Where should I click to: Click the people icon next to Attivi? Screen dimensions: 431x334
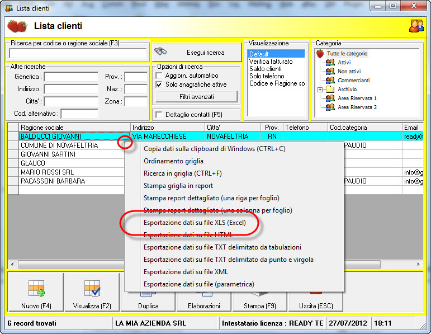pos(330,63)
